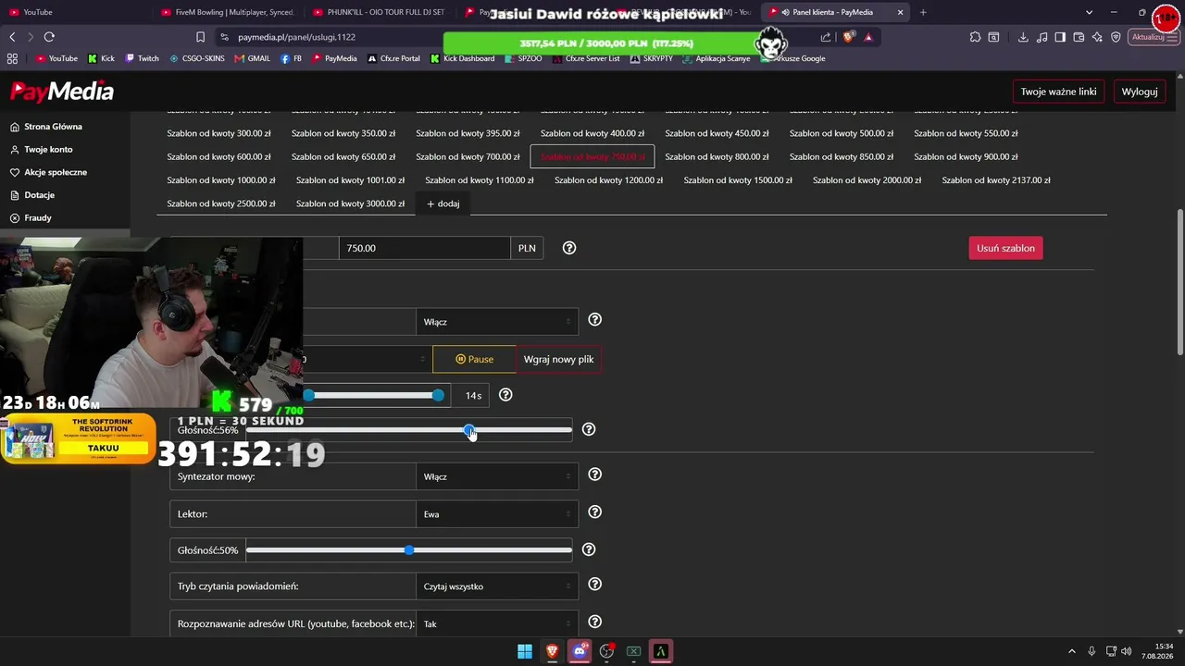Image resolution: width=1185 pixels, height=666 pixels.
Task: Open a new browser tab with the plus button
Action: [923, 12]
